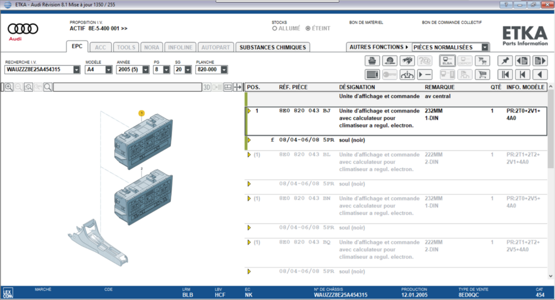Expand arrow for part 8E0 820 043 BN
Screen dimensions: 555x300
[x=249, y=199]
